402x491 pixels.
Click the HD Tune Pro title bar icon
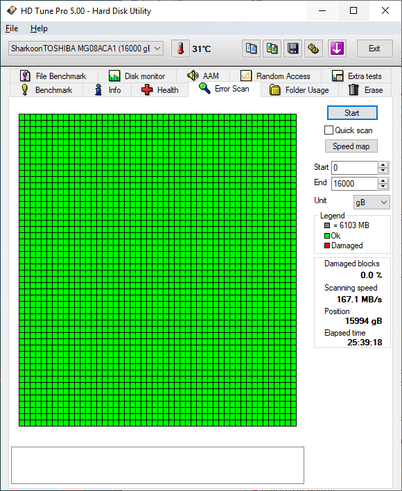pos(12,10)
